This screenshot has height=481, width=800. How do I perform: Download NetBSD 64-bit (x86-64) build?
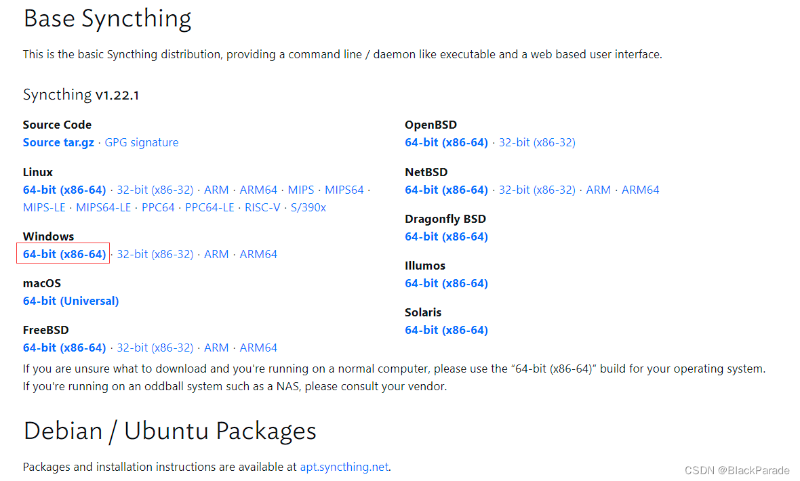pos(446,190)
